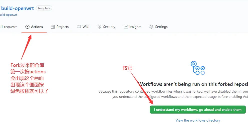Open the Insights tab label
Viewport: 248px width, 139px height.
coord(135,27)
